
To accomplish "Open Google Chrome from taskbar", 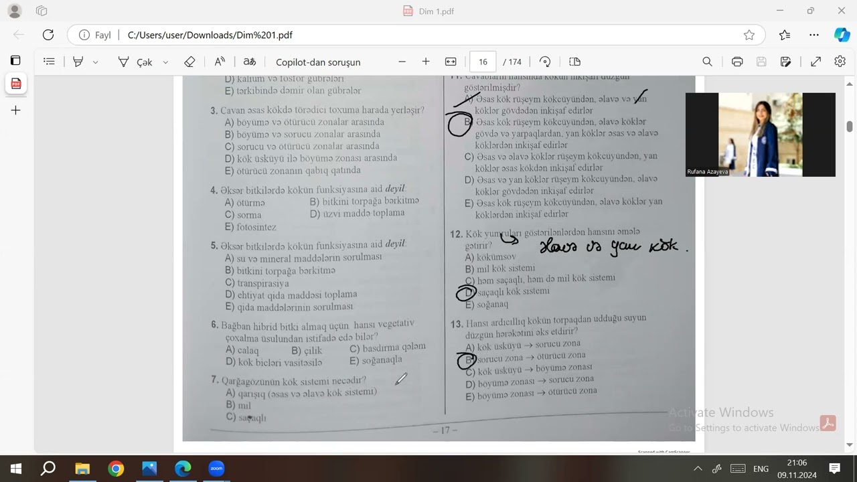I will (x=116, y=469).
